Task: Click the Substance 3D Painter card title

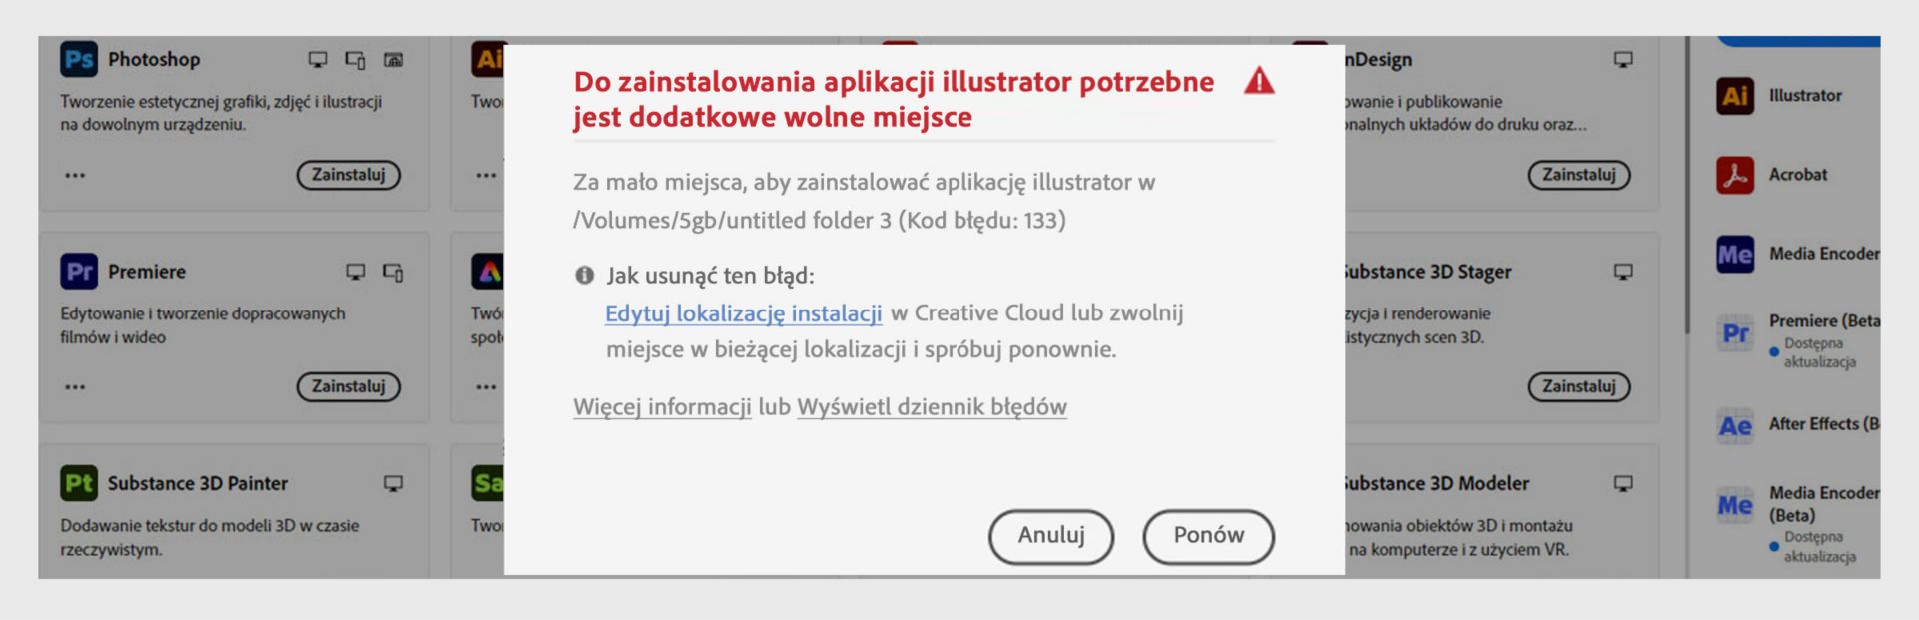Action: 198,483
